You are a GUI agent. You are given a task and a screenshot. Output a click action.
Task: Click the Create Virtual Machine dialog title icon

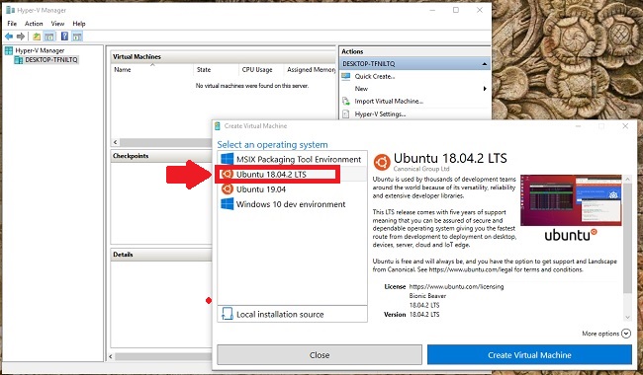click(x=218, y=126)
